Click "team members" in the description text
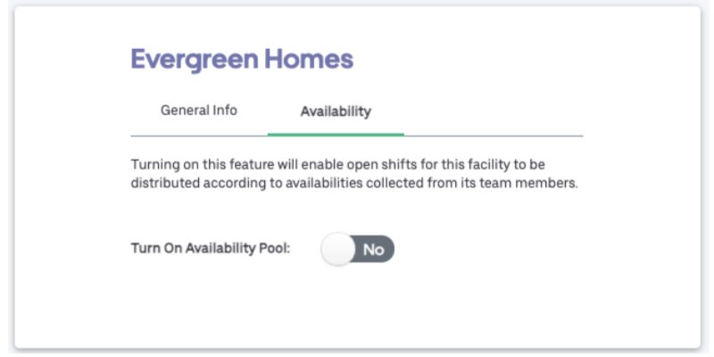 [x=538, y=184]
